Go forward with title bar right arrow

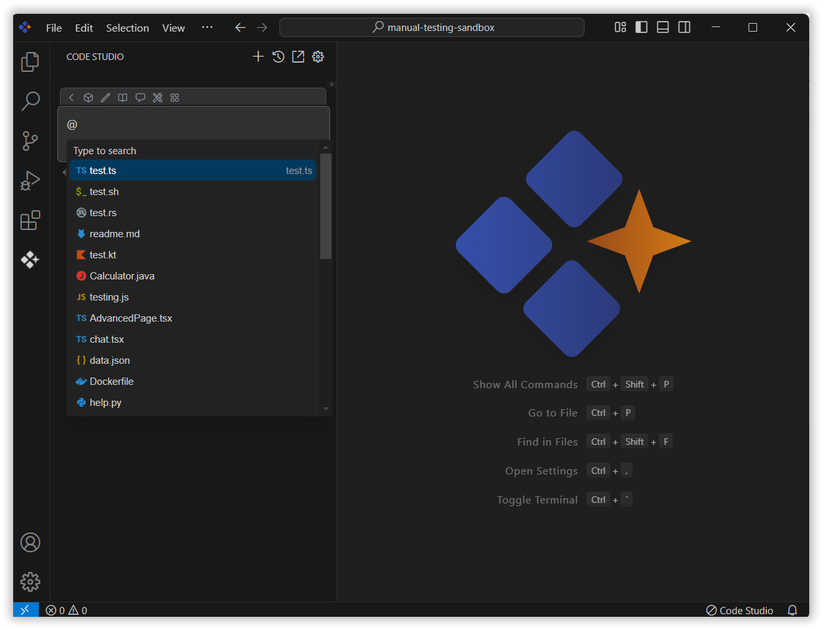(x=262, y=28)
